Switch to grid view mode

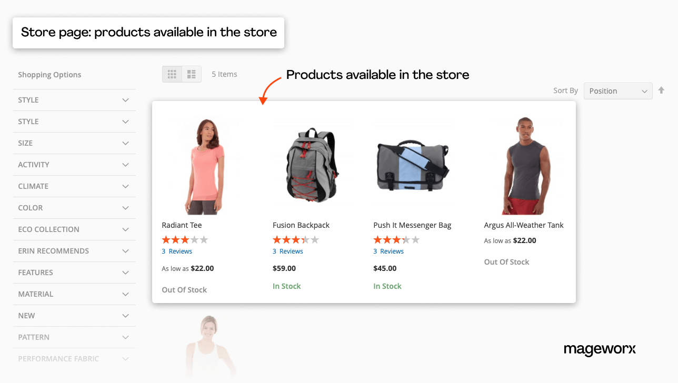click(x=172, y=74)
